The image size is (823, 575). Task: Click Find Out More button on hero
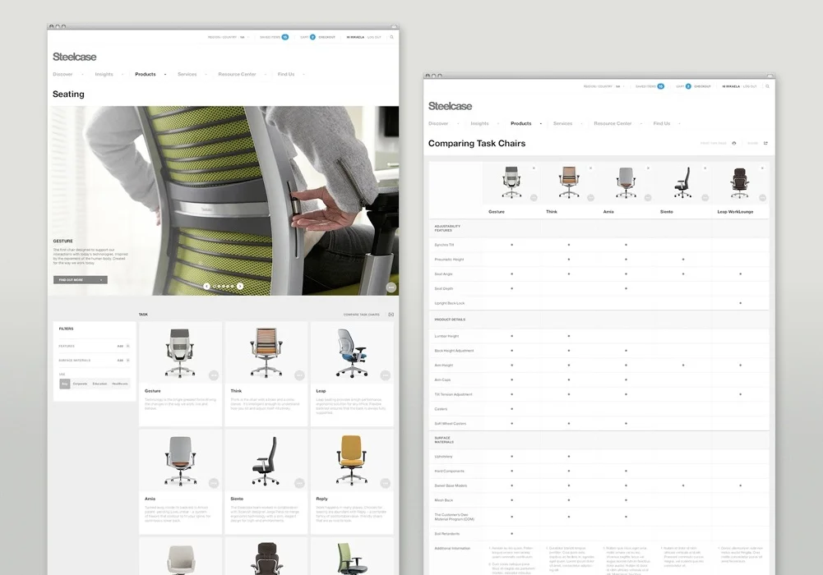click(x=81, y=280)
